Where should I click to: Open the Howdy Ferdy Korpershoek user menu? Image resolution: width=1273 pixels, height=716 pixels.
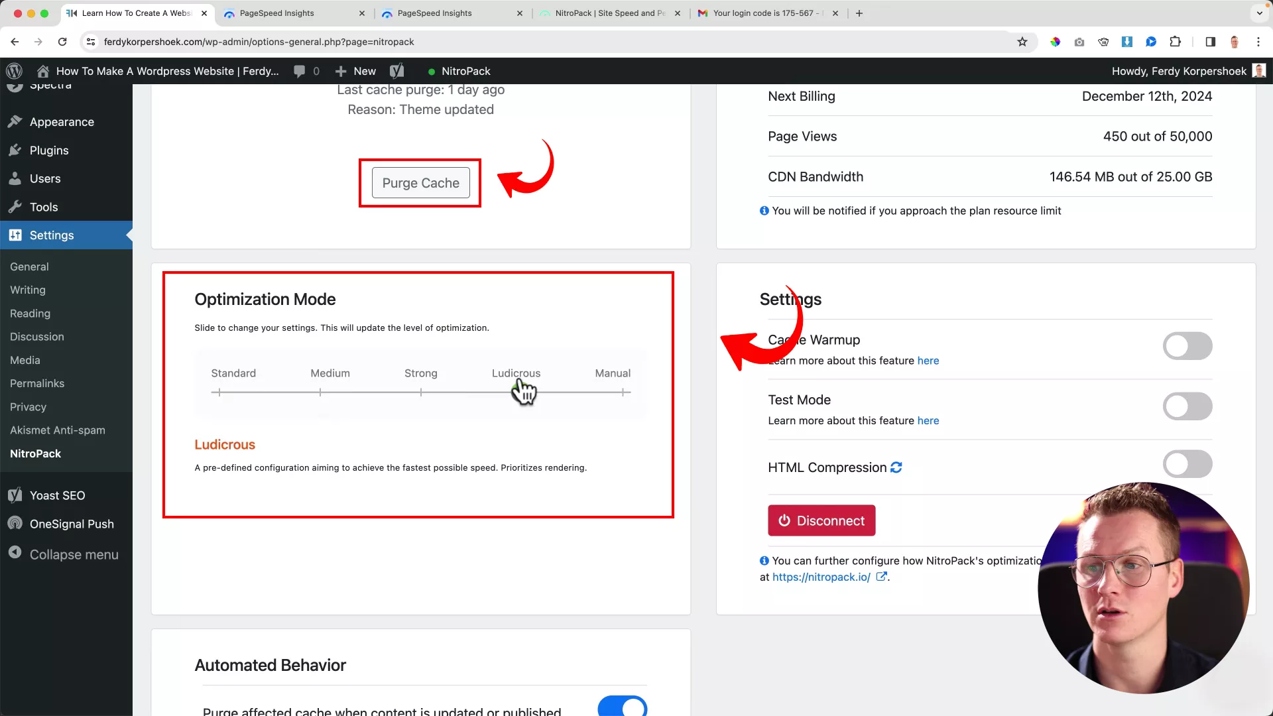1180,71
